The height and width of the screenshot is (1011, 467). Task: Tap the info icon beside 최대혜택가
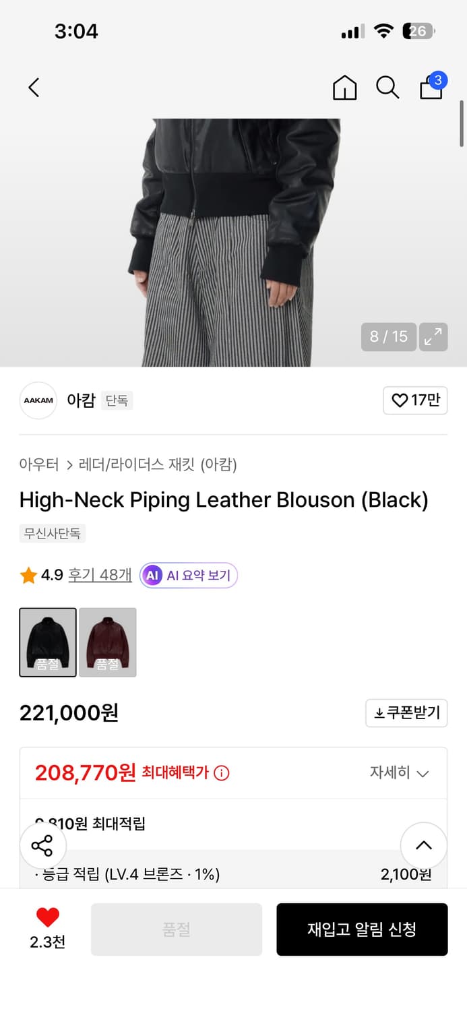[x=221, y=773]
